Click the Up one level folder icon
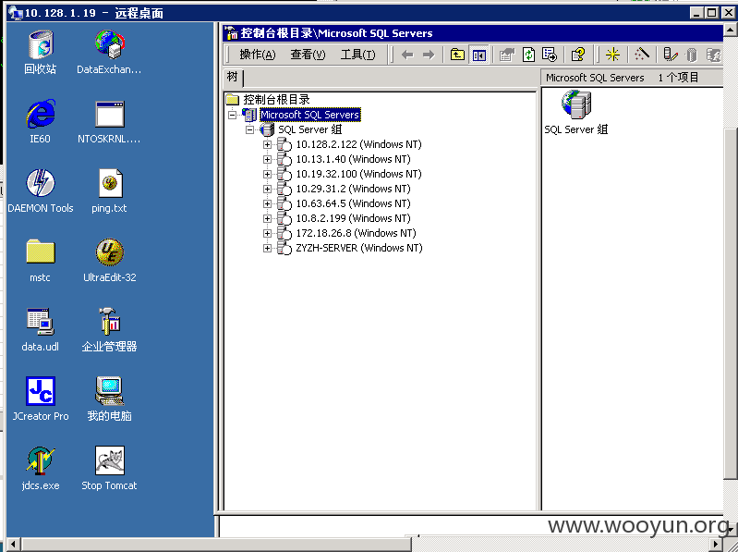The image size is (738, 552). pos(457,55)
